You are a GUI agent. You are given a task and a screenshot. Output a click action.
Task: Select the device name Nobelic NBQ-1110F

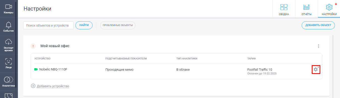[53, 69]
